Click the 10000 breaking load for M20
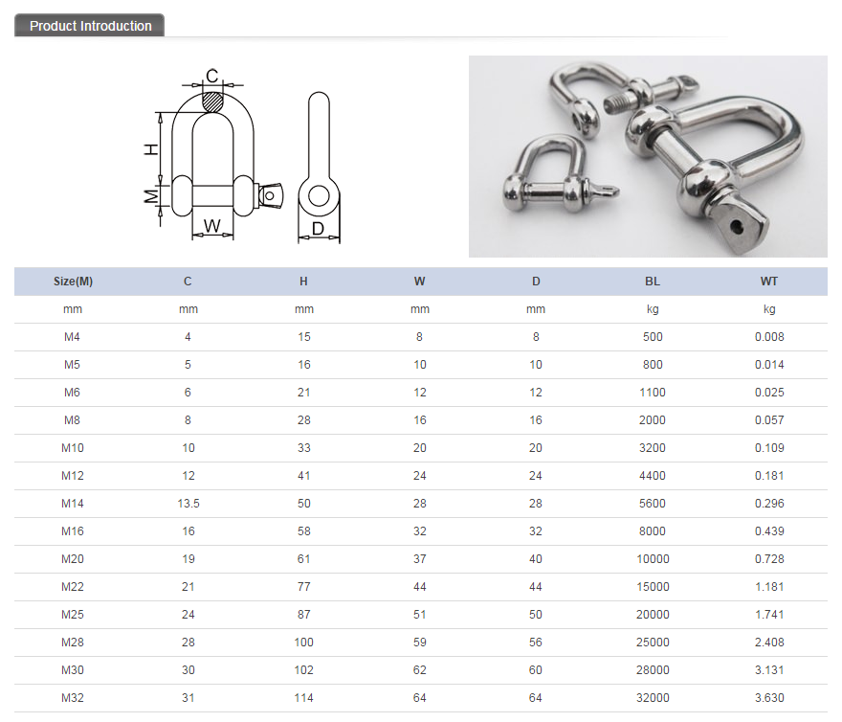This screenshot has height=722, width=842. tap(653, 559)
